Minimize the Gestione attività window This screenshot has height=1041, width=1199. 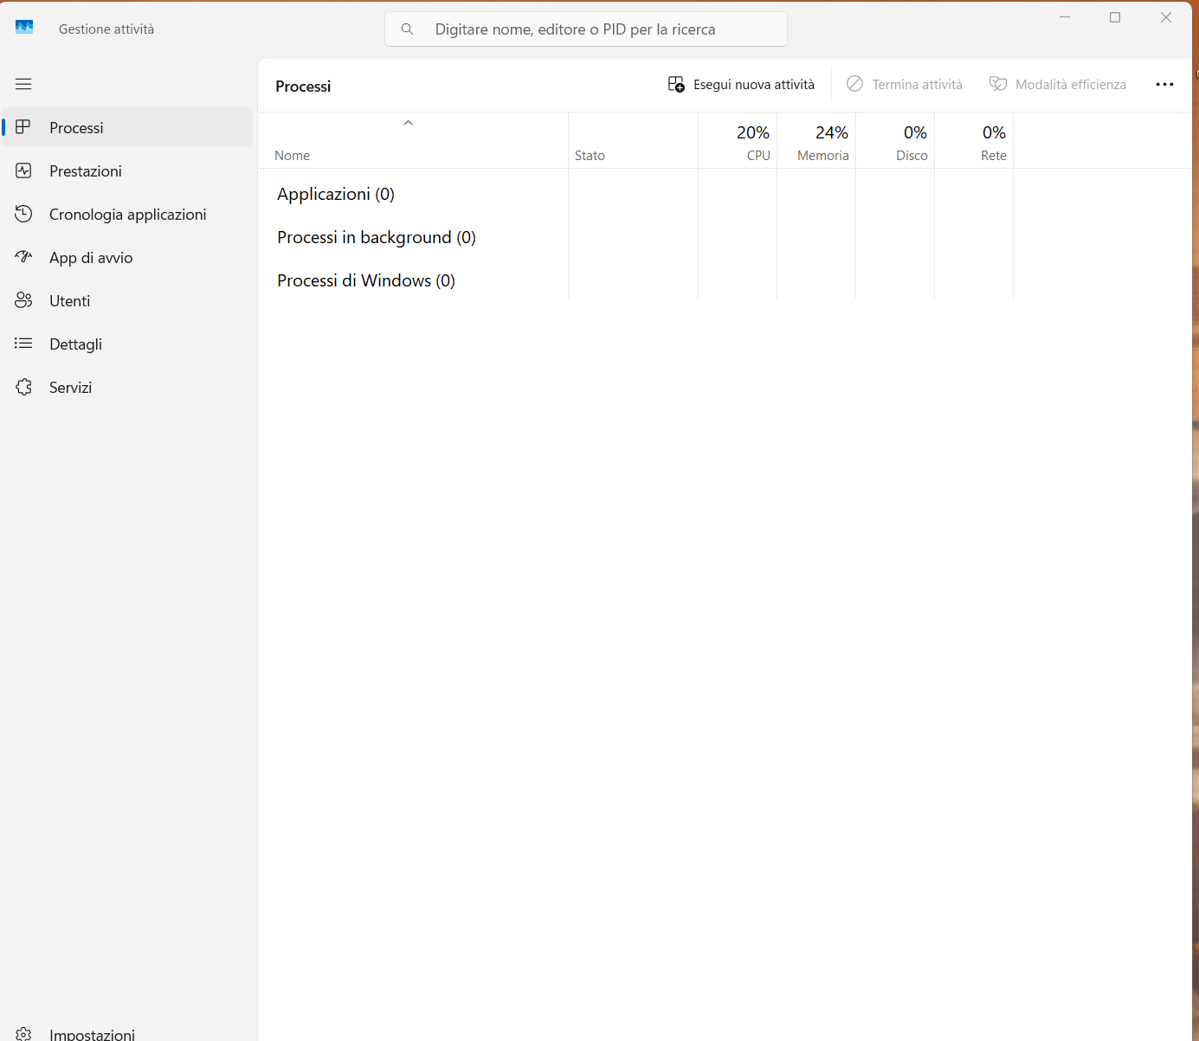point(1065,17)
